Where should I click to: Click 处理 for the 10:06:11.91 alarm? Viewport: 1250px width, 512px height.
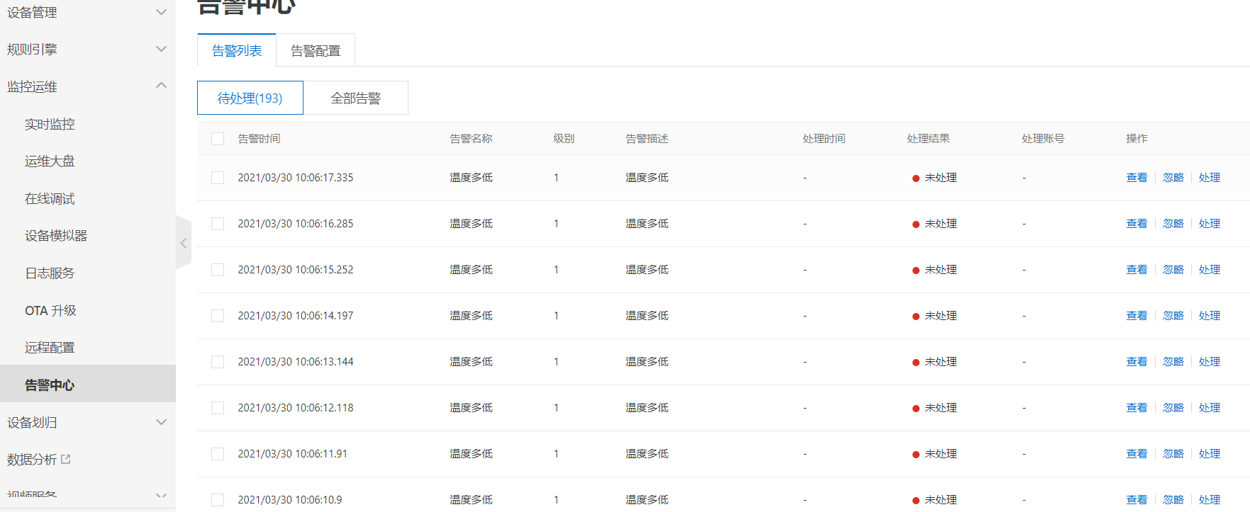(1210, 454)
